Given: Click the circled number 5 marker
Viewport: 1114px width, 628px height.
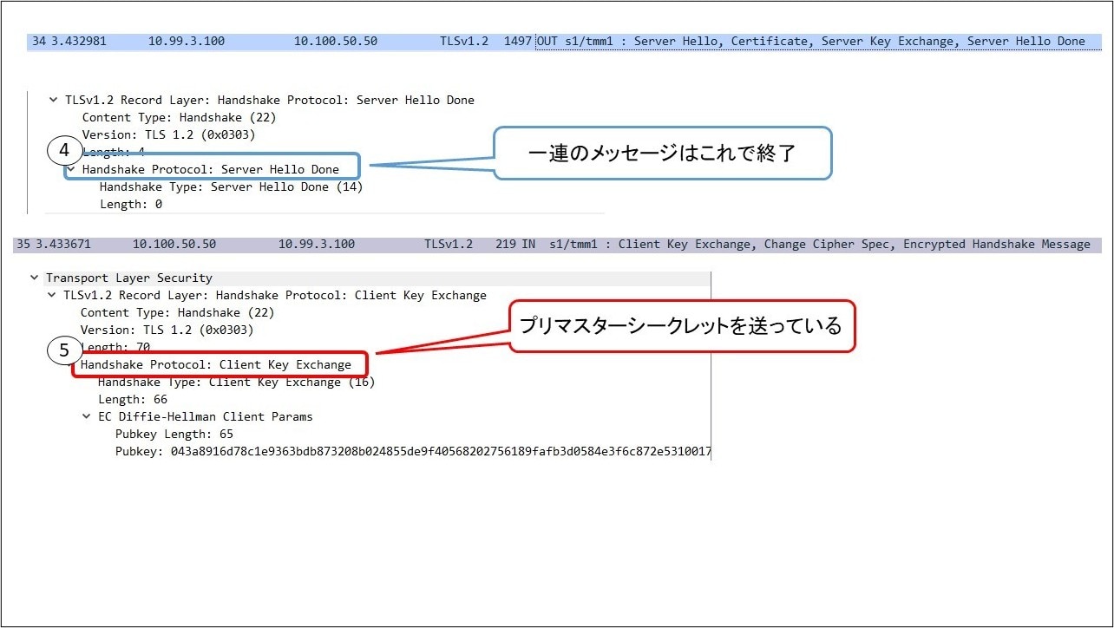Looking at the screenshot, I should click(x=64, y=350).
